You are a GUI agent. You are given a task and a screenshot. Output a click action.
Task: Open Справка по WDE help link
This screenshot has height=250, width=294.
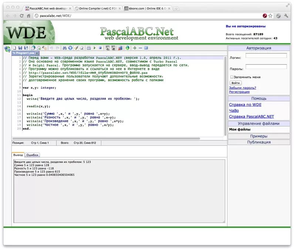coord(245,105)
